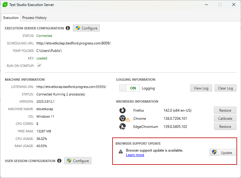241x178 pixels.
Task: Select the scheduling URL with port 8009
Action: pos(73,43)
